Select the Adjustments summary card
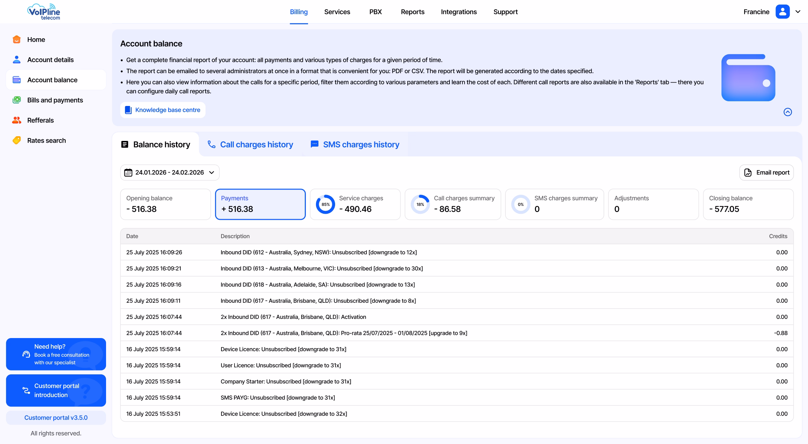808x444 pixels. click(653, 204)
